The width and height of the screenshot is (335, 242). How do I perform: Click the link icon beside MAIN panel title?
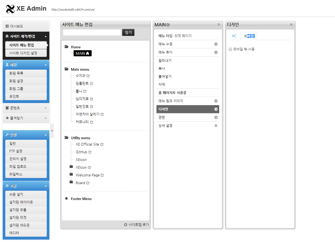pyautogui.click(x=168, y=25)
